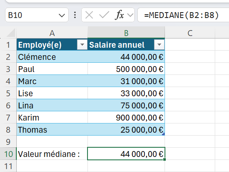
Task: Select the cell containing Paul
Action: [52, 69]
